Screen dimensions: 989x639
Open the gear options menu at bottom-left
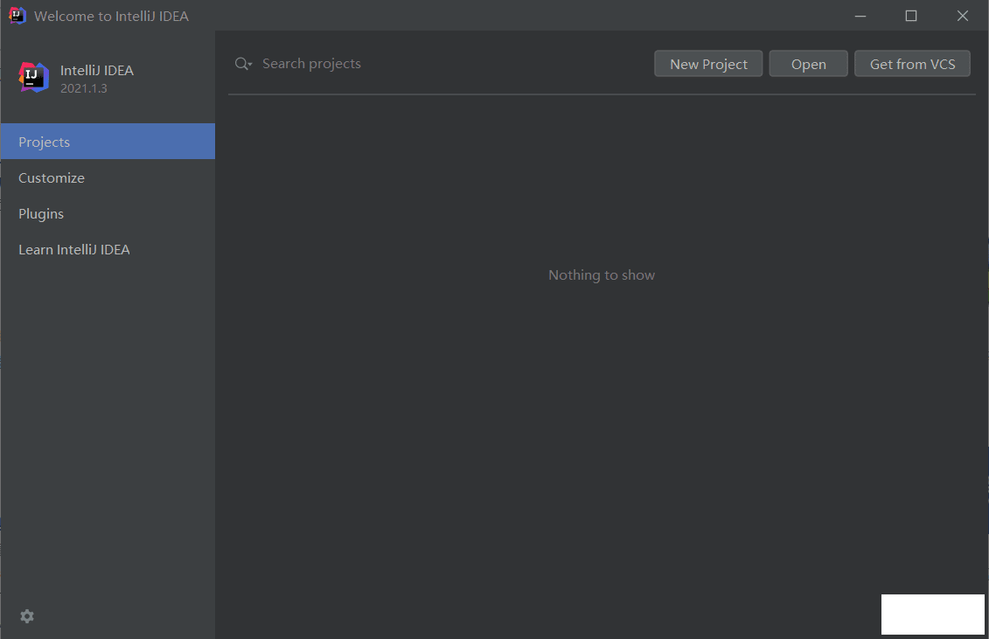(x=27, y=616)
